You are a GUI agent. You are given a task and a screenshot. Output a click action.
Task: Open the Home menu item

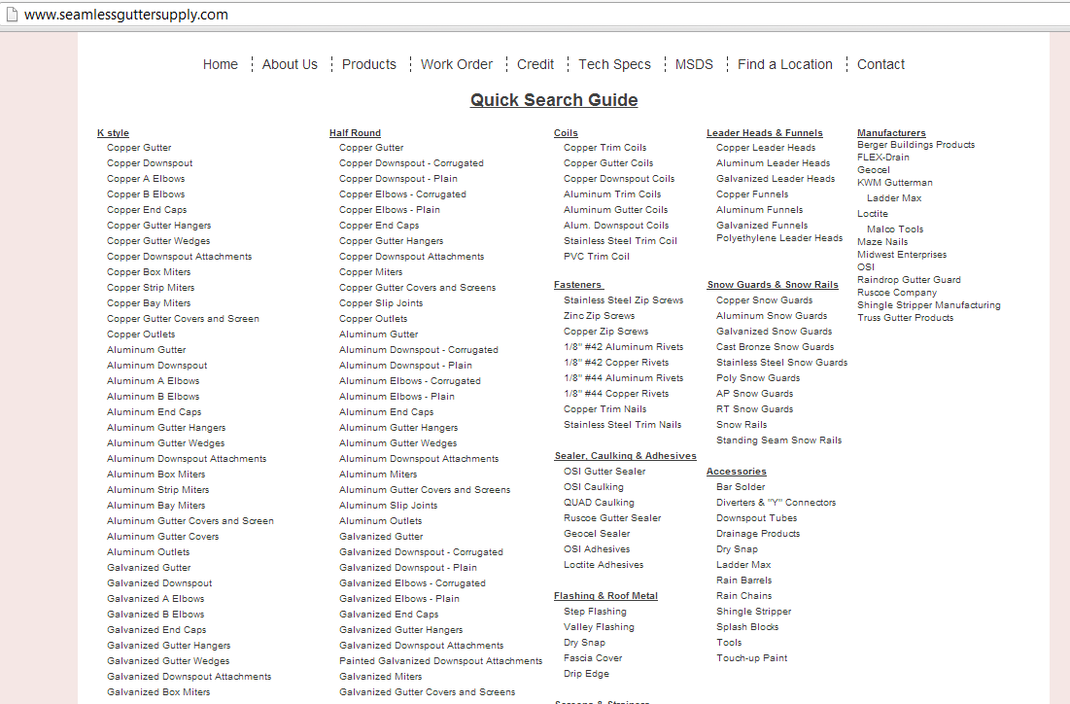pyautogui.click(x=220, y=64)
